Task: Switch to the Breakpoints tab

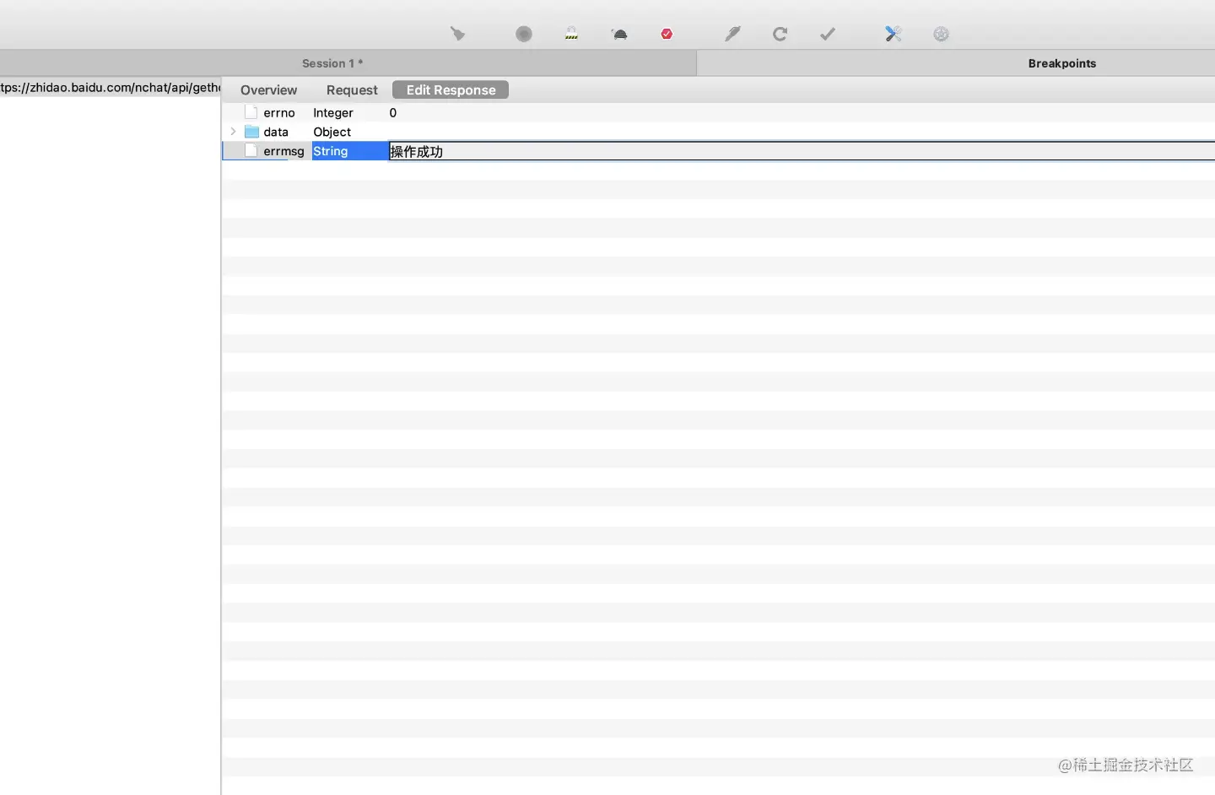Action: (1061, 63)
